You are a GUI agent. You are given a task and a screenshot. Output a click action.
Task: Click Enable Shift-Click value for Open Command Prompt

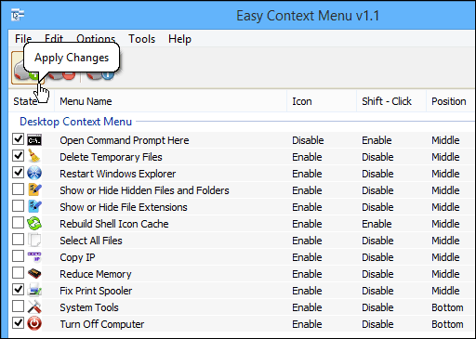(377, 140)
